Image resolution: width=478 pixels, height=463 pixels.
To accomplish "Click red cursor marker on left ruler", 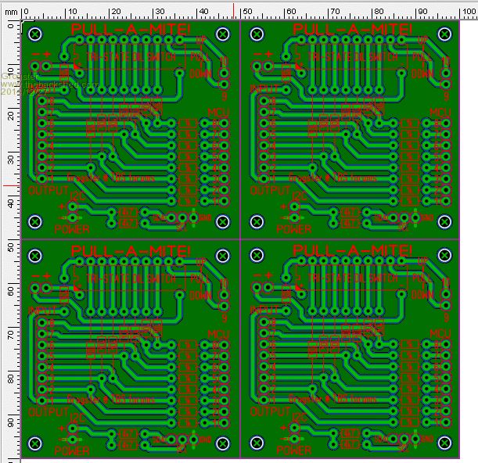I will pyautogui.click(x=8, y=185).
